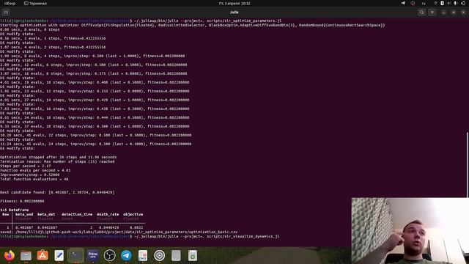This screenshot has width=469, height=264.
Task: Open terminal search with the magnifier button
Action: click(x=422, y=12)
